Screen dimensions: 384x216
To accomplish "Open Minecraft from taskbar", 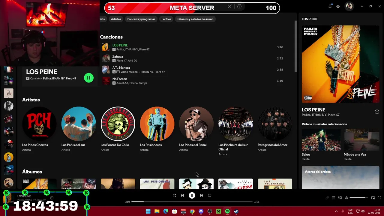I will tap(219, 211).
